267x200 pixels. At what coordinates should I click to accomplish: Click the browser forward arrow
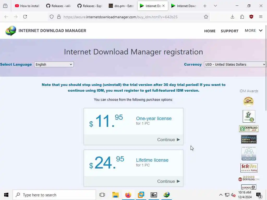[x=16, y=17]
